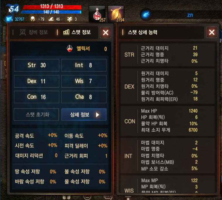The height and width of the screenshot is (200, 222).
Task: Switch to the 장비 정보 tab
Action: click(34, 32)
